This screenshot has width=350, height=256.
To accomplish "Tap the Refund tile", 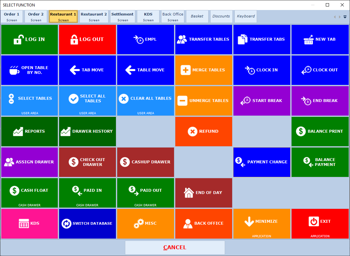I will pos(204,131).
